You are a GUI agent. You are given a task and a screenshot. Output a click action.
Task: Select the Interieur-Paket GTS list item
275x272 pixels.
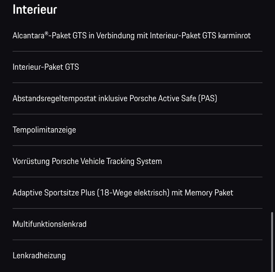click(46, 67)
